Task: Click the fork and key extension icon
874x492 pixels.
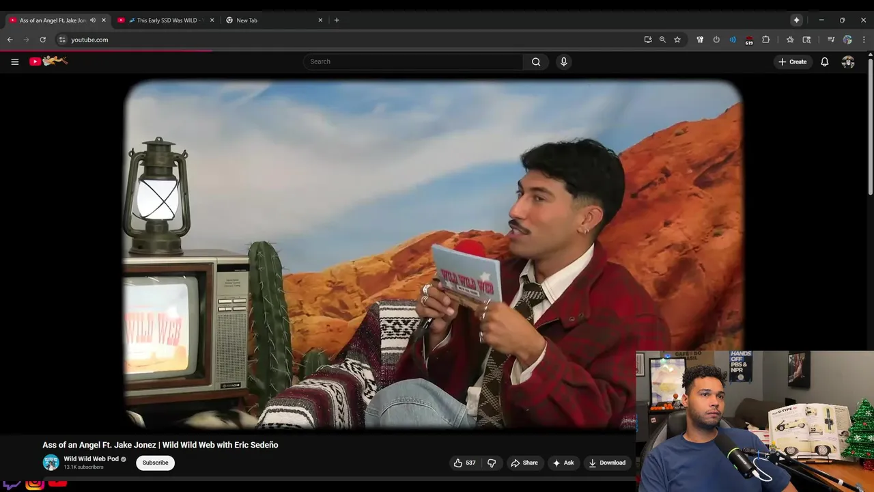Action: pyautogui.click(x=700, y=40)
